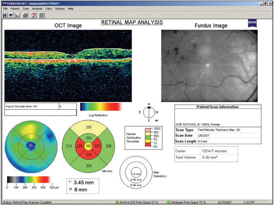This screenshot has width=274, height=205.
Task: Click the Center 132+/-7 microns value
Action: pyautogui.click(x=214, y=151)
